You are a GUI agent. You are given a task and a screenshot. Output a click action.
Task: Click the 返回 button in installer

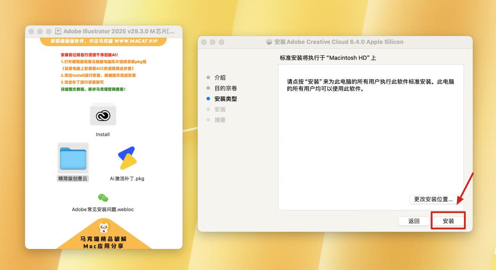[x=414, y=221]
